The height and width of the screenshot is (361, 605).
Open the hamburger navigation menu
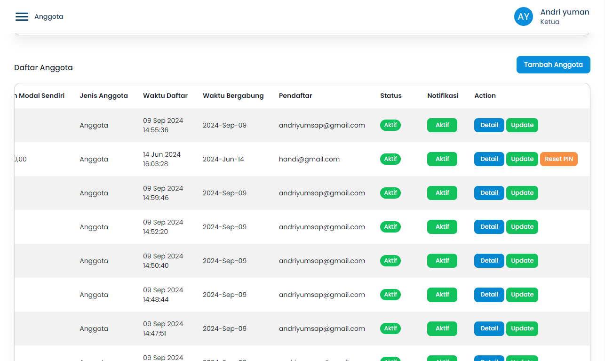22,16
